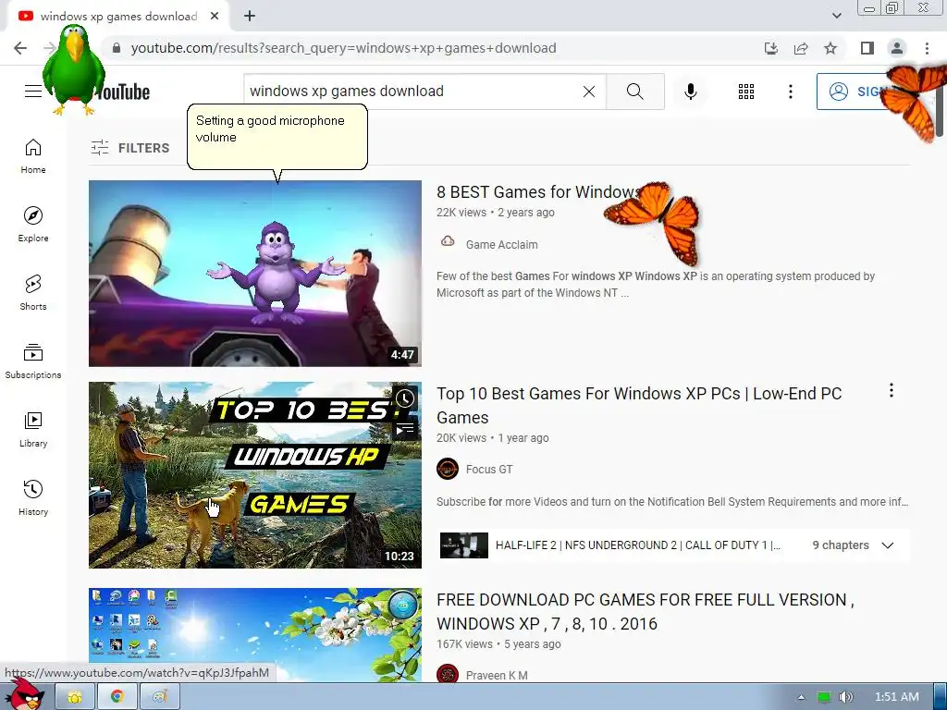This screenshot has height=710, width=947.
Task: Click the address bar URL
Action: tap(343, 48)
